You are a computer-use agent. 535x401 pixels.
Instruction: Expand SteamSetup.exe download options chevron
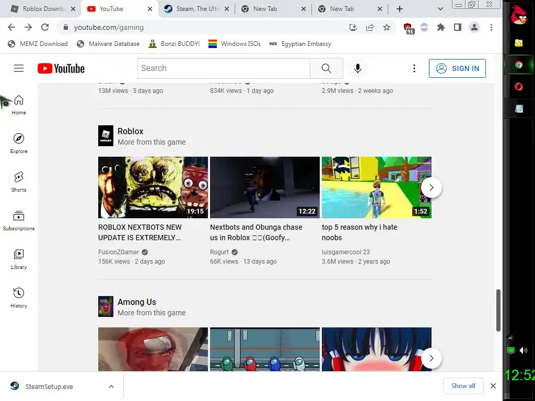tap(111, 386)
